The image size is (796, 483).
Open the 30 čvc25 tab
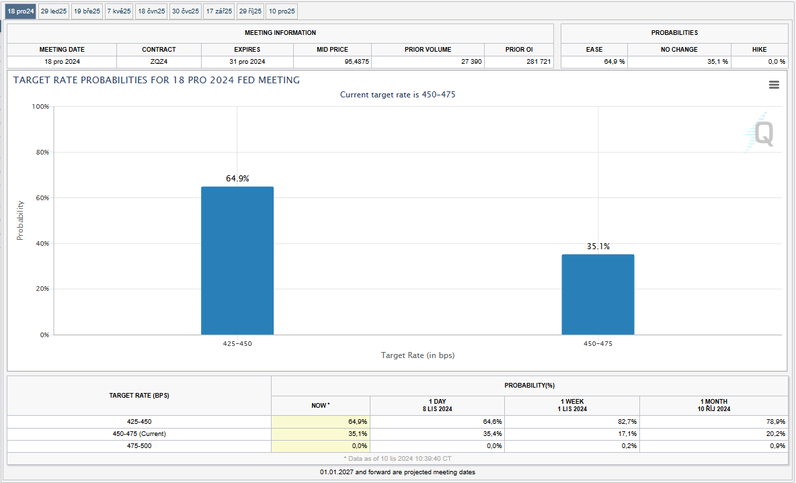186,11
